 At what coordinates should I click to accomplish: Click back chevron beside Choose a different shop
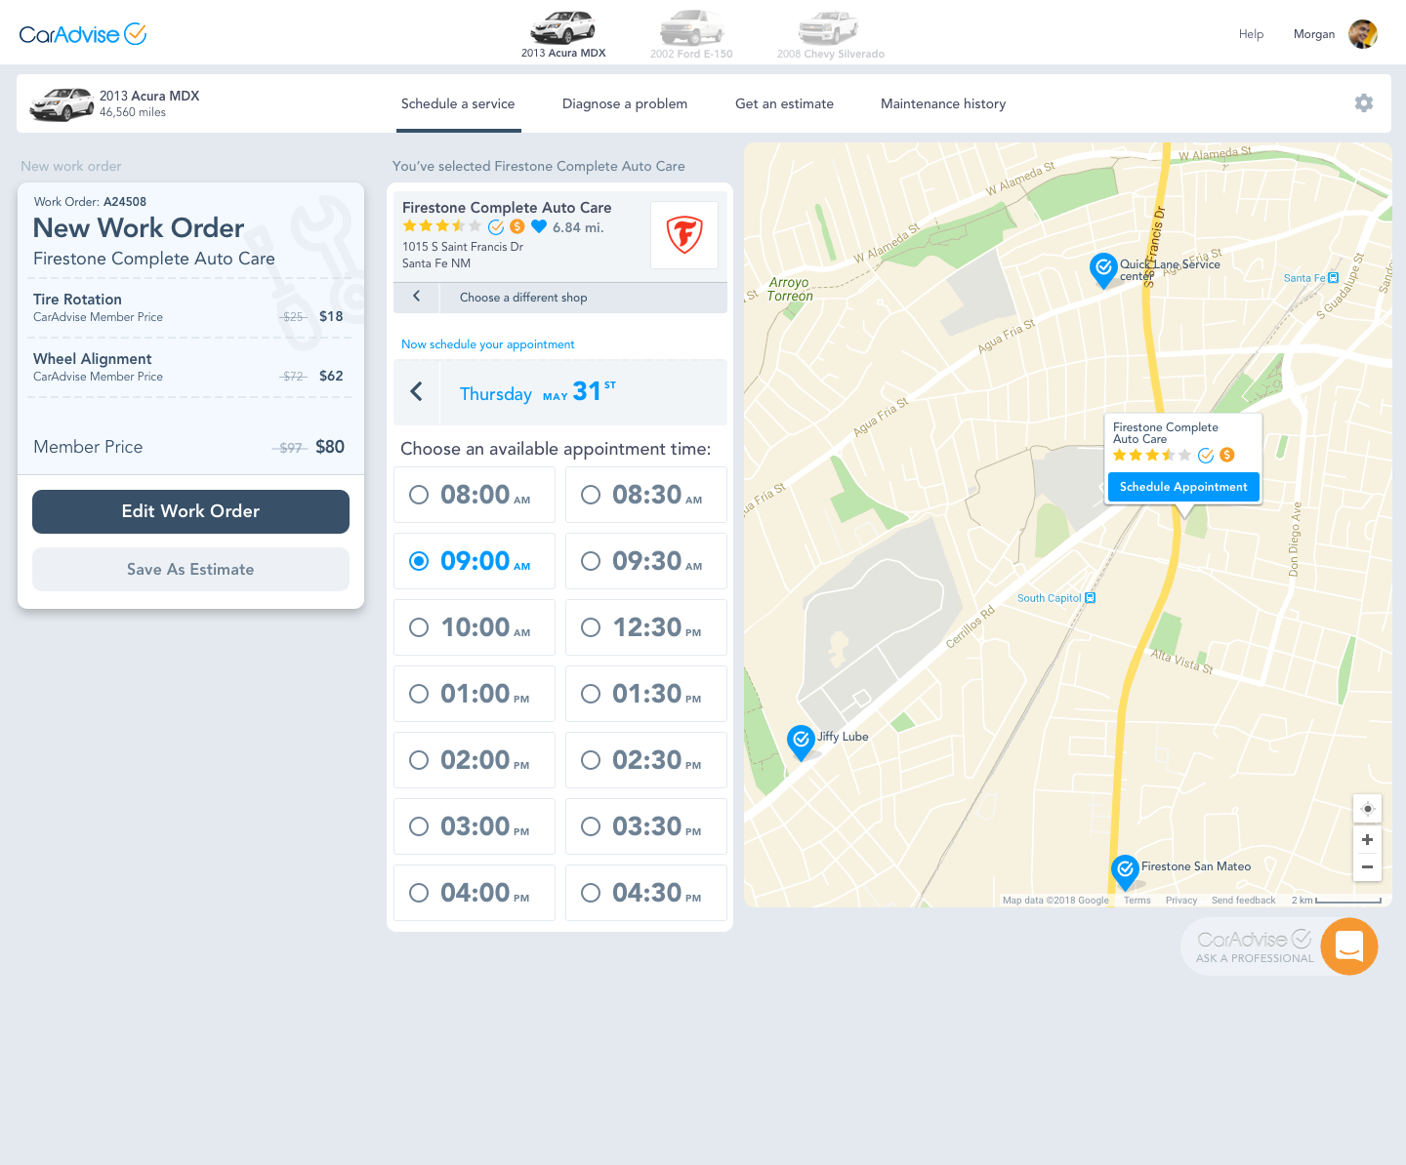coord(417,297)
